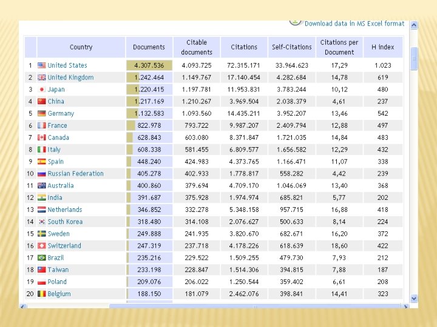Open the United States country link
Viewport: 437px width, 327px height.
(x=67, y=65)
